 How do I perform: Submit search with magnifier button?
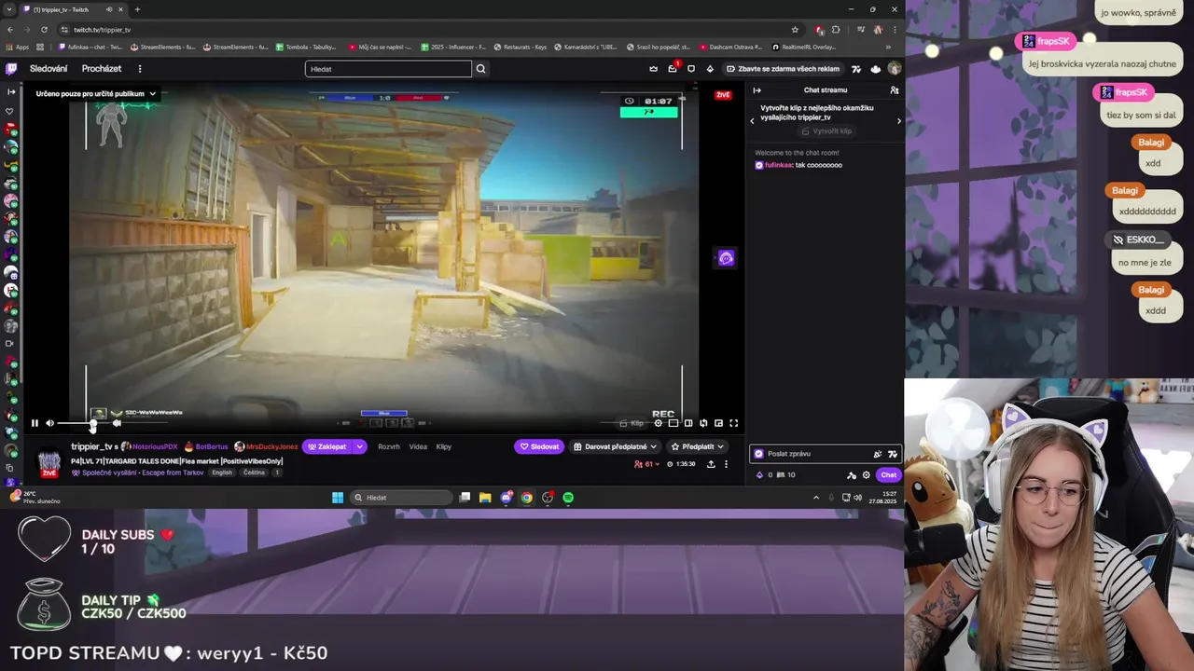(480, 68)
